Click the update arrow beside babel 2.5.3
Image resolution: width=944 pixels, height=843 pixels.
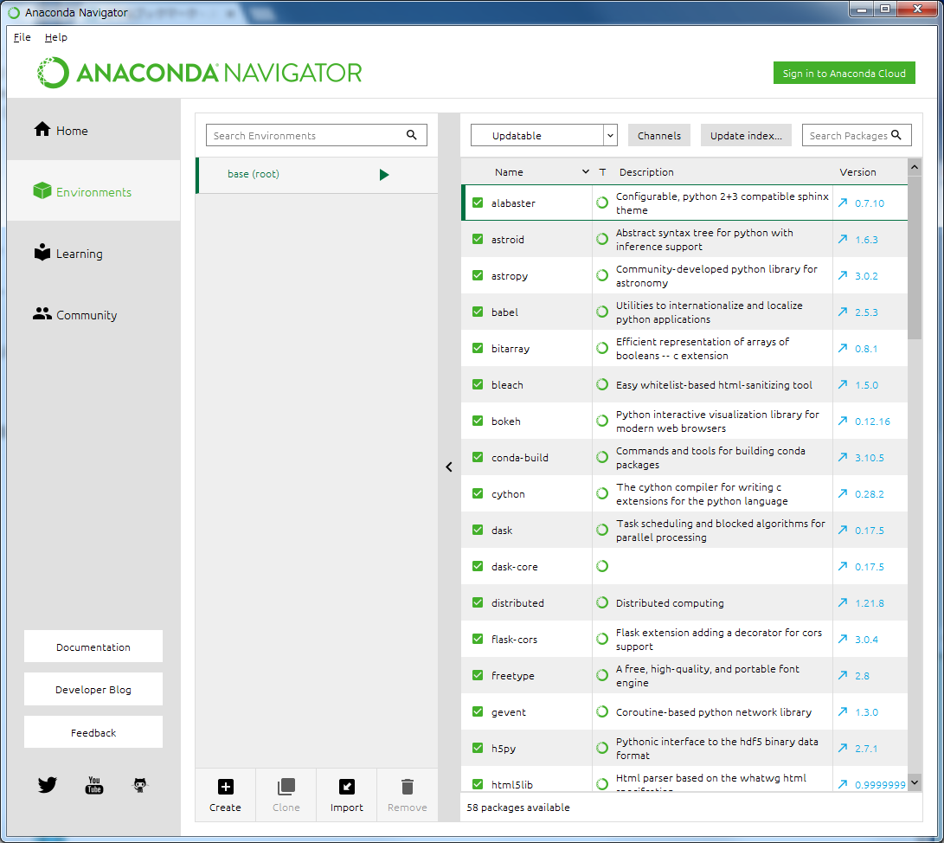[843, 312]
